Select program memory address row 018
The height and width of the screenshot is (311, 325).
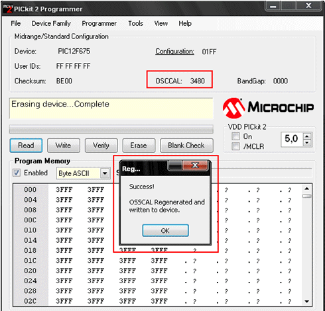[31, 251]
